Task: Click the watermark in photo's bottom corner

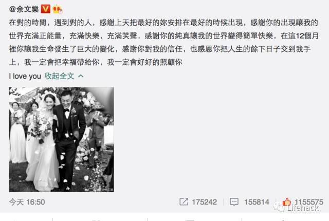Action: tap(107, 190)
